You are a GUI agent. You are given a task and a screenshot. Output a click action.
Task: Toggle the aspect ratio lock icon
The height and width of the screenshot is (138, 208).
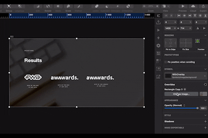pyautogui.click(x=178, y=28)
